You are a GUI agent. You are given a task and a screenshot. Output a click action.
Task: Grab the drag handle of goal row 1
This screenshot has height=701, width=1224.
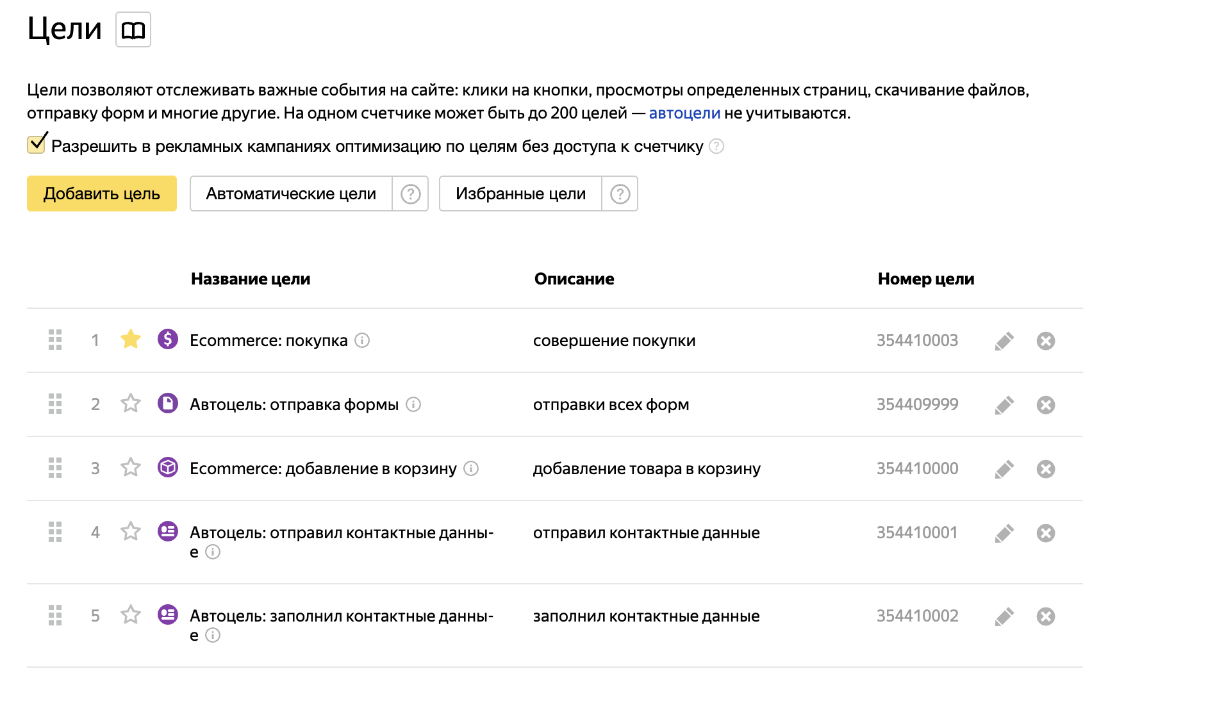55,340
